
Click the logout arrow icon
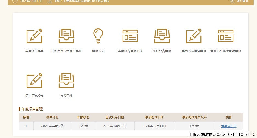pyautogui.click(x=232, y=1)
